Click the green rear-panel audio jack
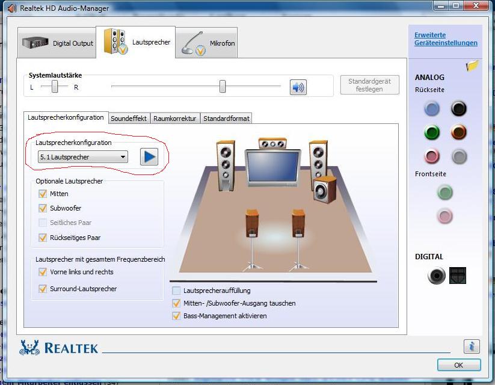The image size is (495, 385). pos(432,132)
